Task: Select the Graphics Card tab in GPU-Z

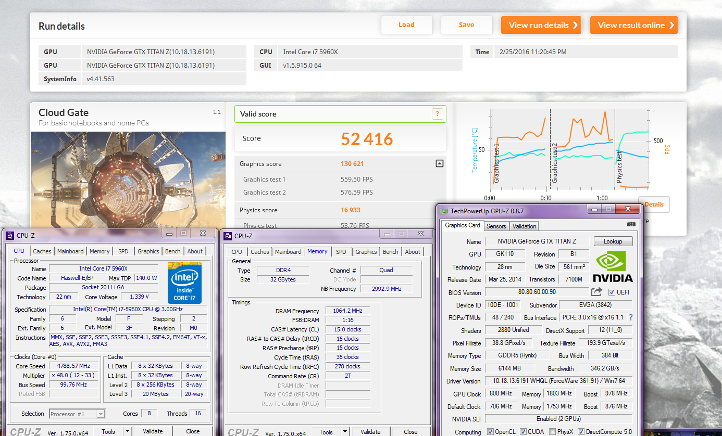Action: pyautogui.click(x=463, y=225)
